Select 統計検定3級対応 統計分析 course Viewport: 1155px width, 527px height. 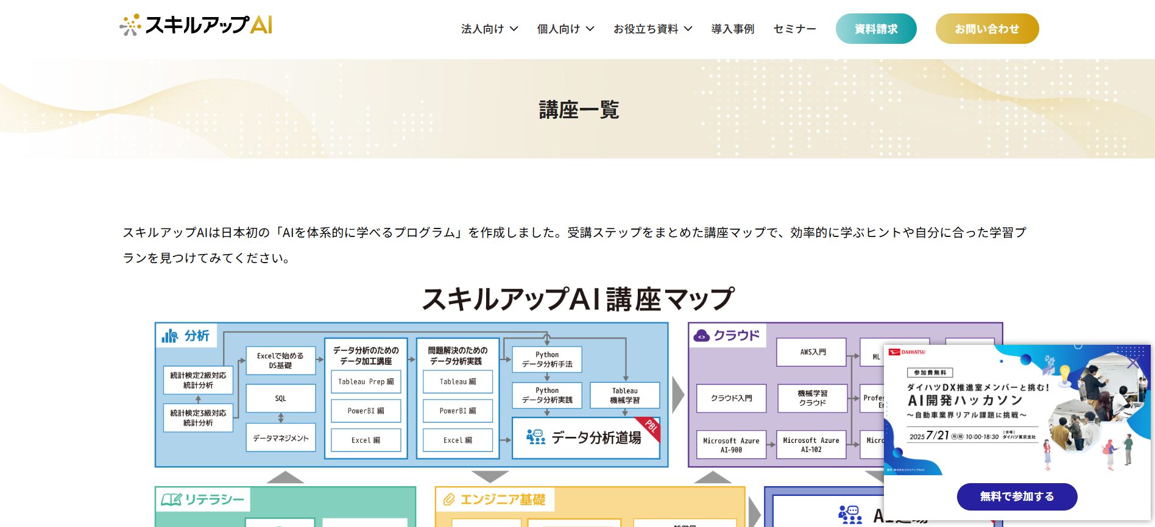coord(198,418)
